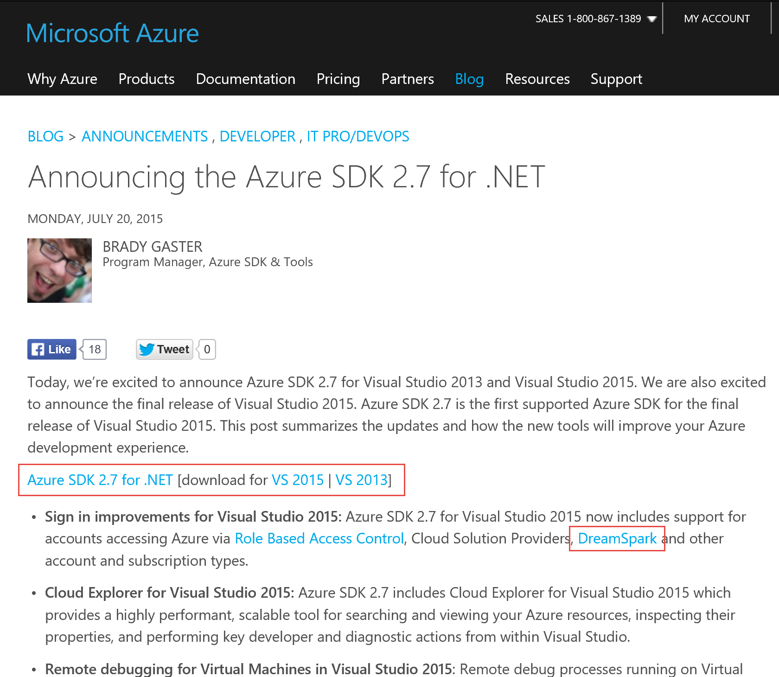Select the Products navigation item
This screenshot has height=677, width=779.
coord(147,79)
